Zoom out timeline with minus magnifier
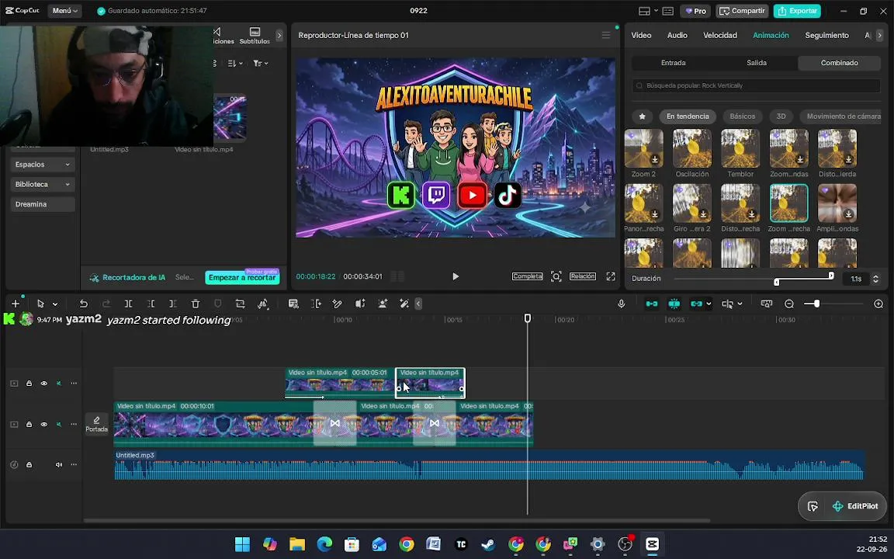The width and height of the screenshot is (894, 559). [789, 304]
